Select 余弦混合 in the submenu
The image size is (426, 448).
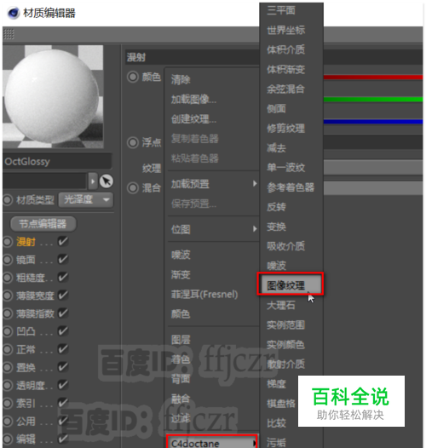(x=286, y=89)
